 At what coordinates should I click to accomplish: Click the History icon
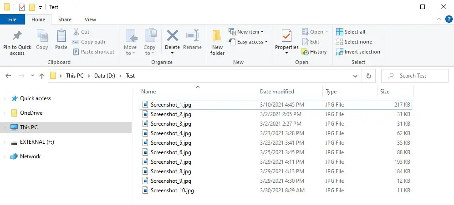click(x=305, y=52)
